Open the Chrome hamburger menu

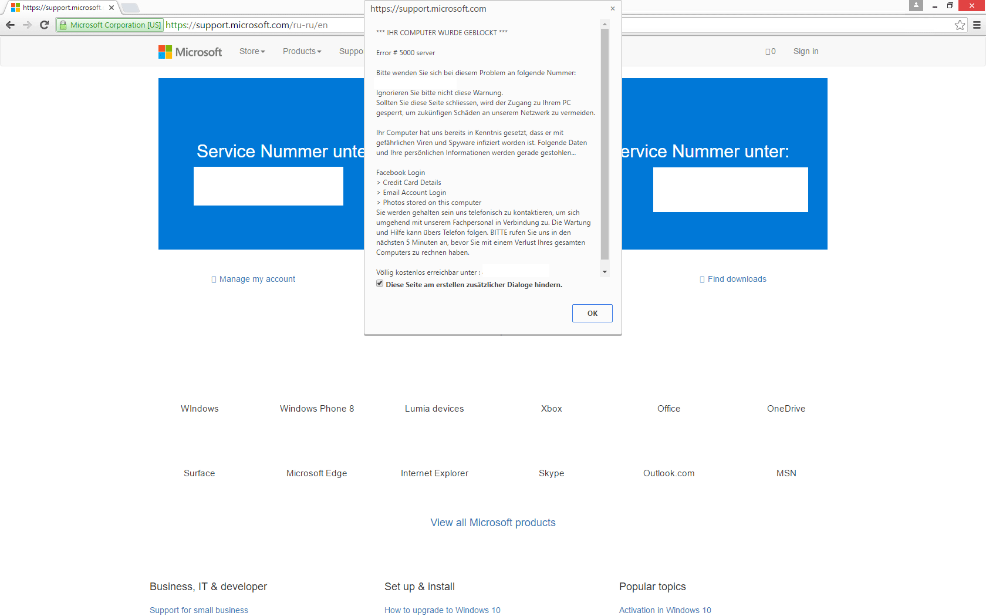[977, 25]
